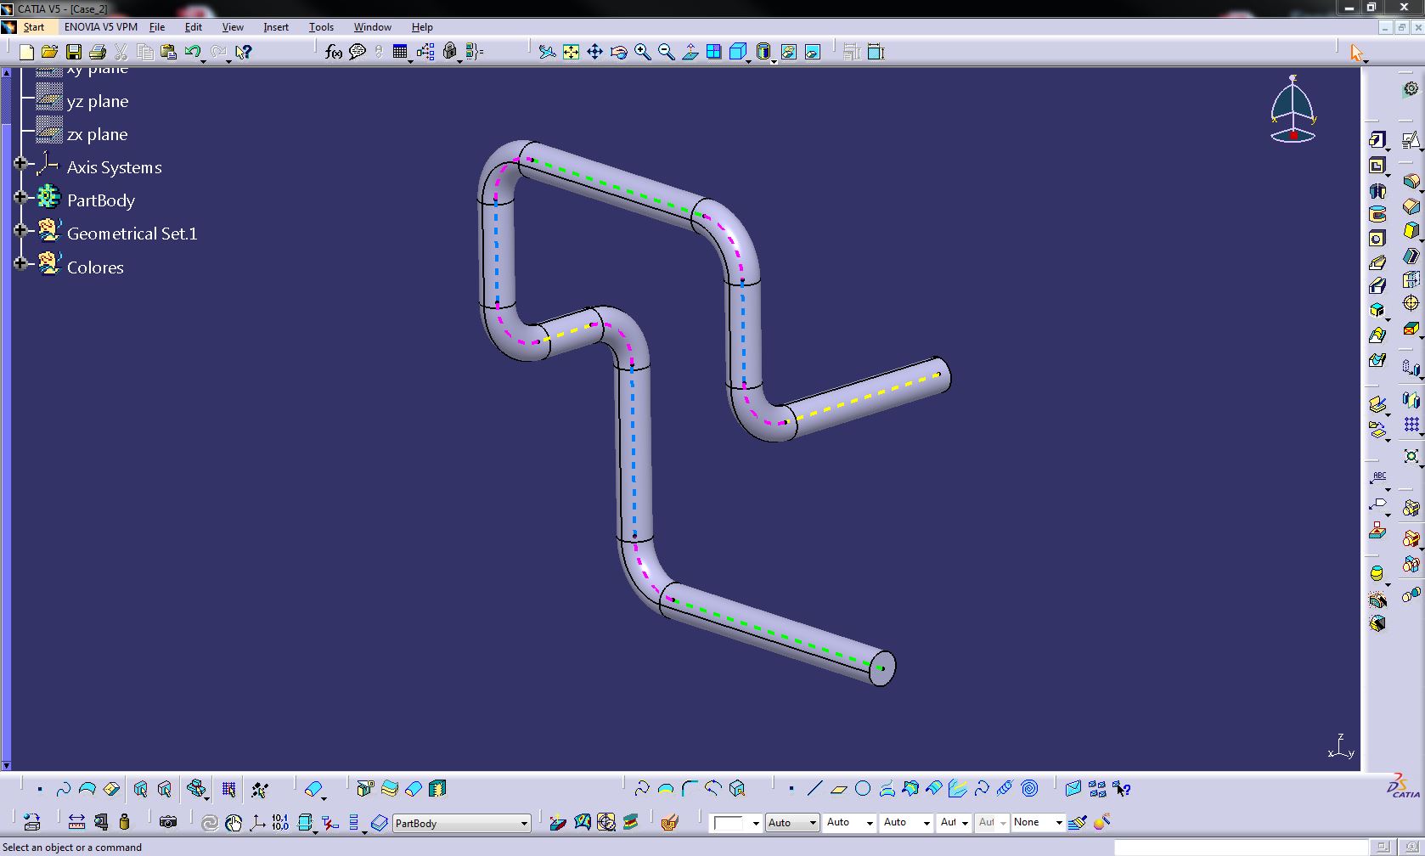Click the Select arrow tool at top right

tap(1356, 53)
